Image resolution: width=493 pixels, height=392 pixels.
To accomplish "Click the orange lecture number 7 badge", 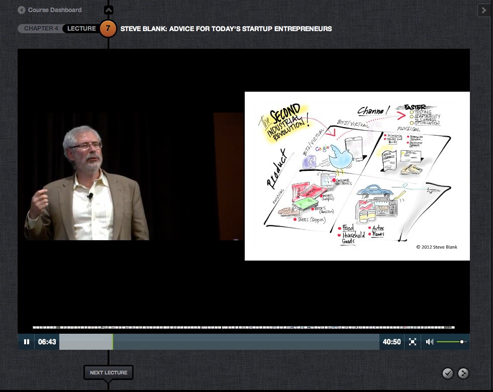I will (108, 29).
